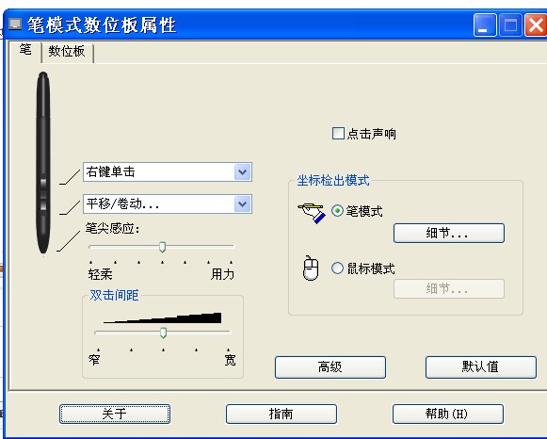Click the 窄 label by distance slider
The image size is (547, 439).
(94, 360)
